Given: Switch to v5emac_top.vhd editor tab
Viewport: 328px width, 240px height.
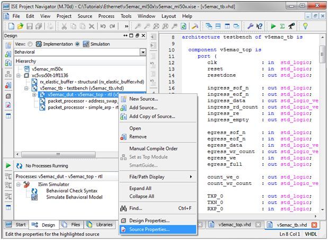Looking at the screenshot, I should tap(235, 225).
